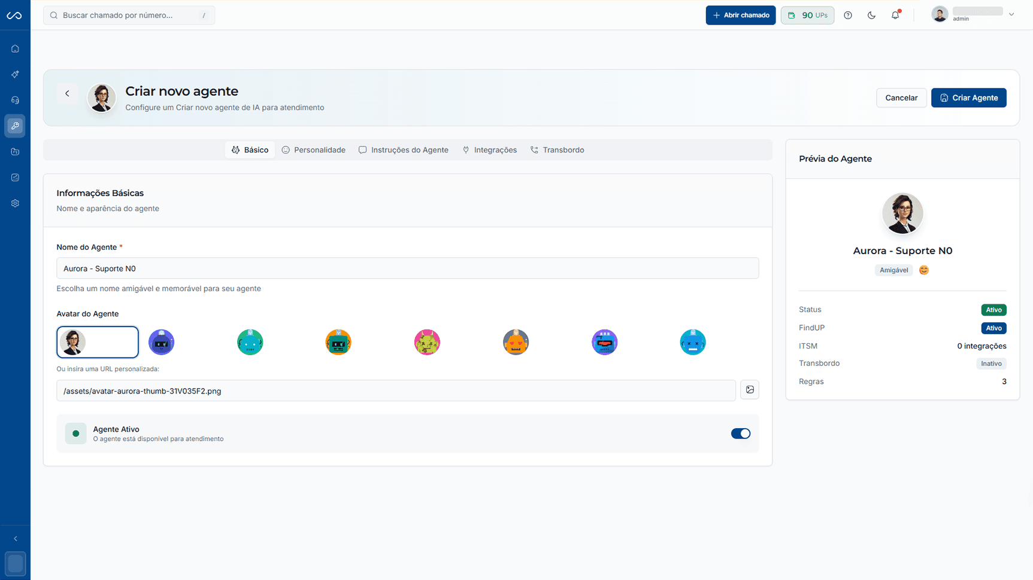The image size is (1033, 580).
Task: Click the 'Informações Básicas' heading
Action: click(100, 193)
